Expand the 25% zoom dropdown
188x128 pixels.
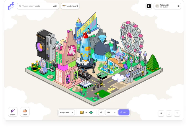pos(111,112)
